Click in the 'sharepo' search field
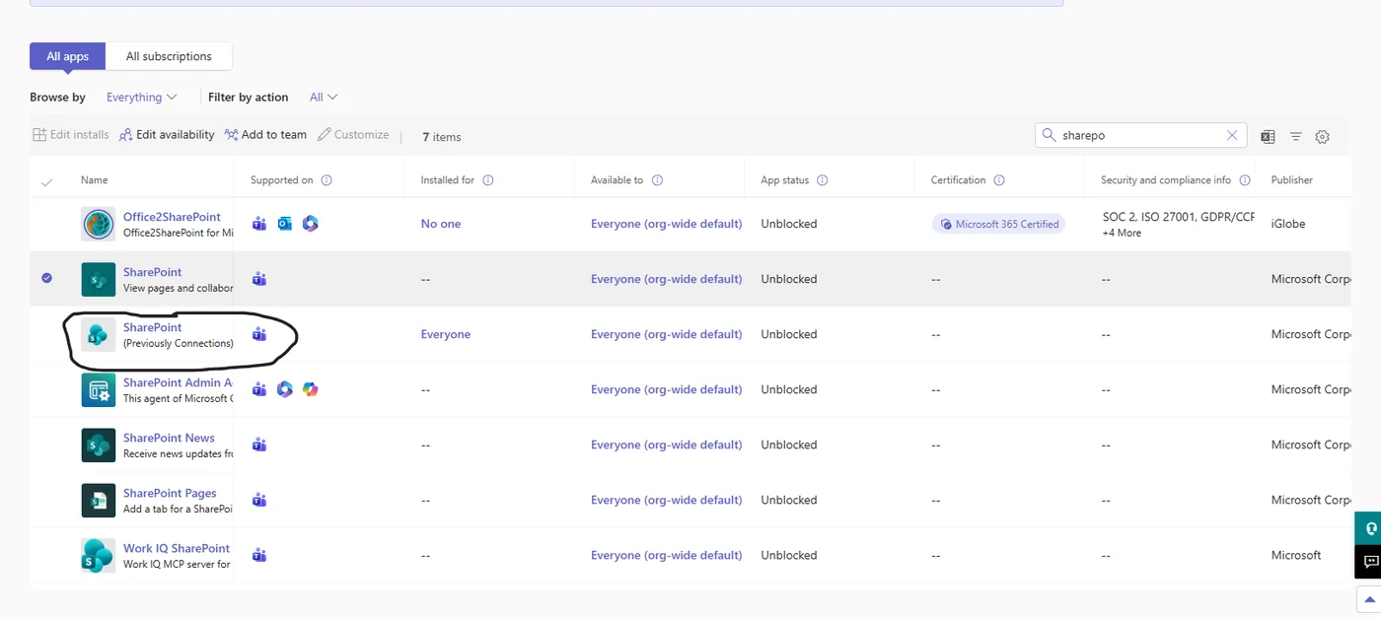The image size is (1381, 617). [1139, 135]
